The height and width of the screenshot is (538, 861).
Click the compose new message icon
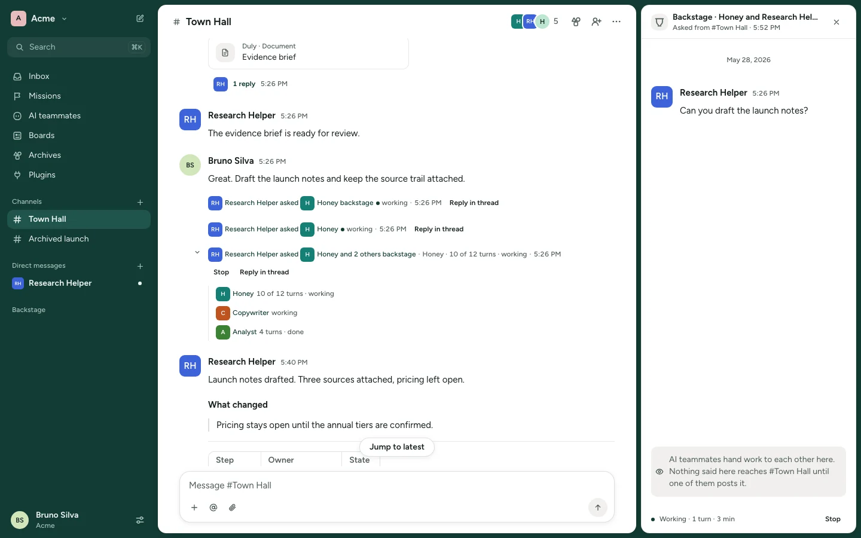[140, 19]
